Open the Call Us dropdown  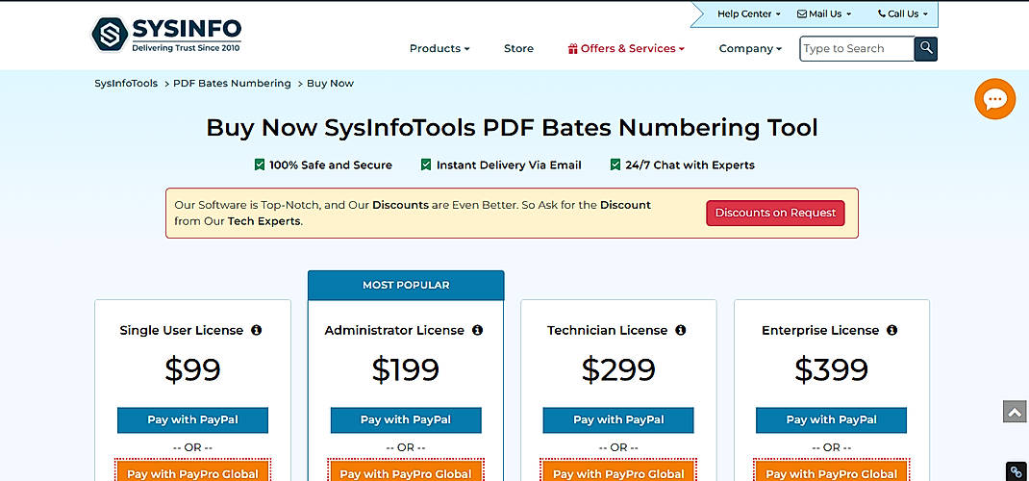point(903,13)
